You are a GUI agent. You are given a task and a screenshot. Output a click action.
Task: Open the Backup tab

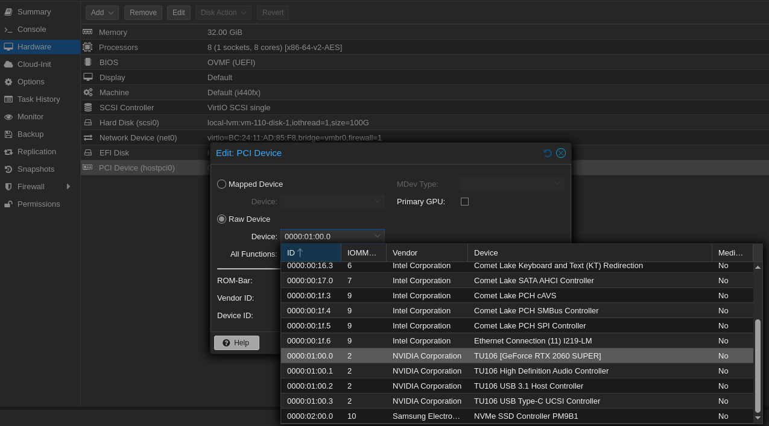(x=40, y=134)
